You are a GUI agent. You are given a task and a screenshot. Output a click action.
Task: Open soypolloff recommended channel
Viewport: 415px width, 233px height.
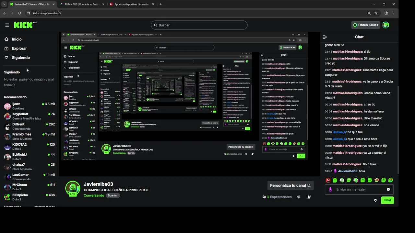coord(29,116)
